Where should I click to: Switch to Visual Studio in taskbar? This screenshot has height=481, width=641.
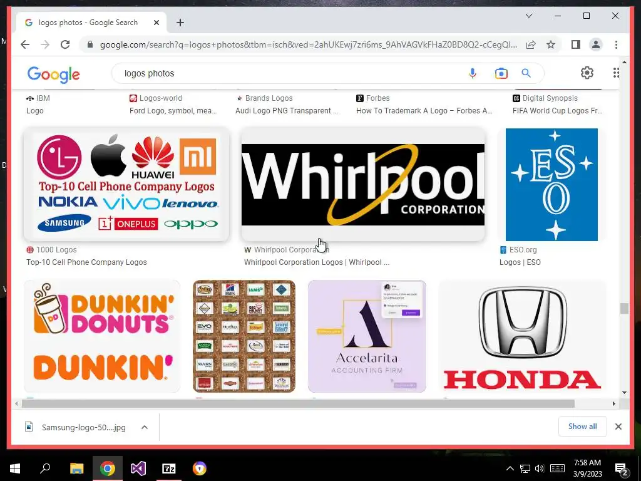[x=138, y=468]
